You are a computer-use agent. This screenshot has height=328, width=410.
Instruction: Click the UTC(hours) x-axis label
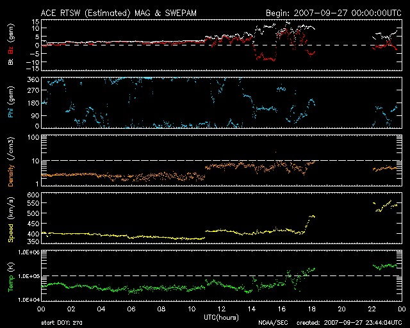coord(221,318)
